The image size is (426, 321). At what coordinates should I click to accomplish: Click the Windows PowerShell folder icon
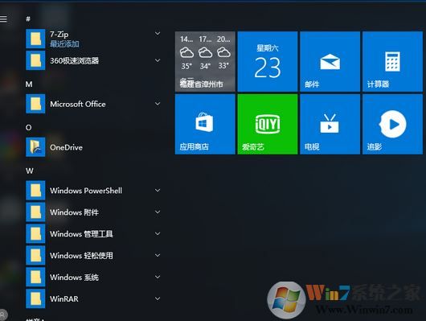tap(35, 191)
